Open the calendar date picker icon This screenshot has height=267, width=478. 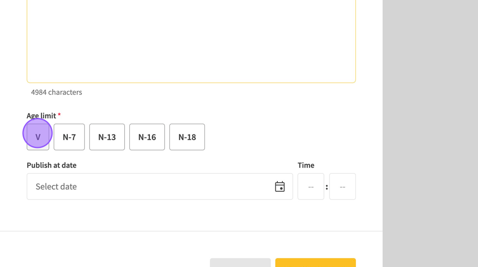pos(280,186)
